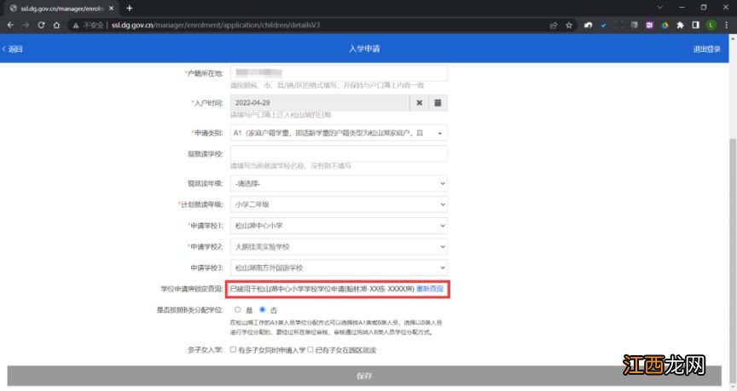
Task: Close the ssl.dg.gov.cn tab
Action: click(x=112, y=9)
